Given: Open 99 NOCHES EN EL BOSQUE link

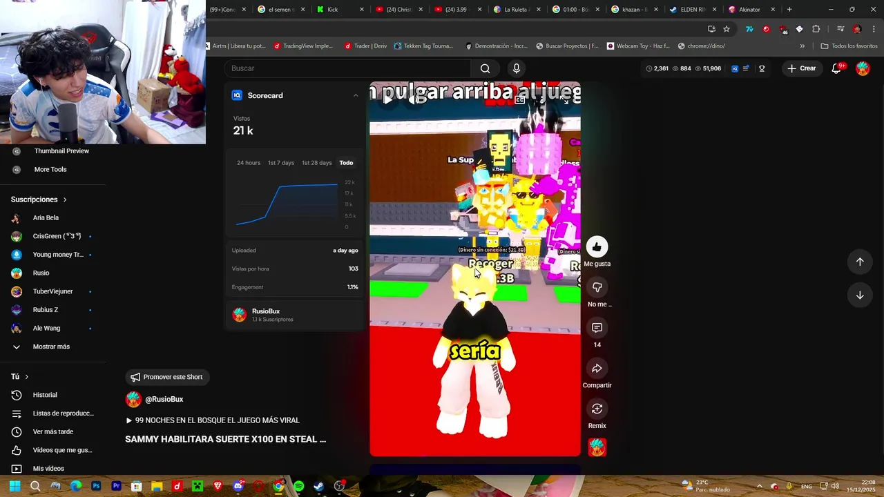Looking at the screenshot, I should pos(212,420).
